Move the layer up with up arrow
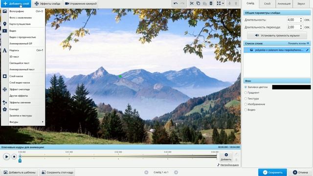 point(236,3)
